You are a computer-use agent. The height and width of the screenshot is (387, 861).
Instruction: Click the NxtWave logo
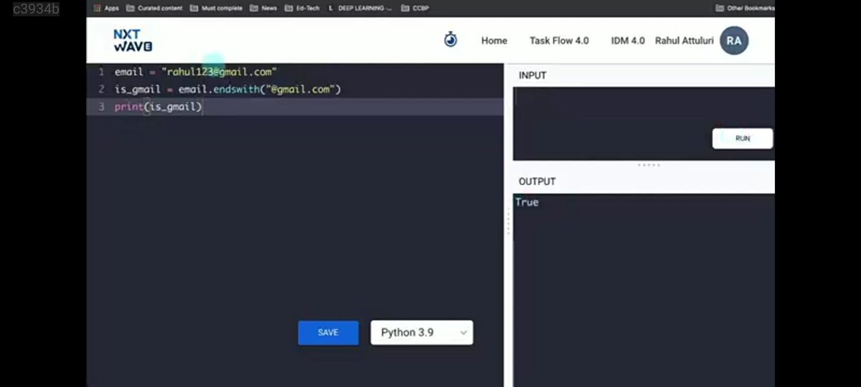pos(133,40)
